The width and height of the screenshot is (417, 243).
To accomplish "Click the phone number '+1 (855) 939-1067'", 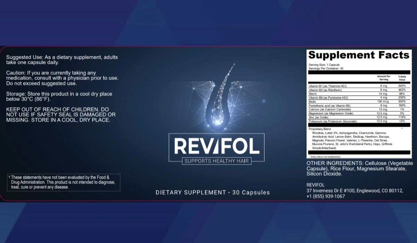I will pos(326,196).
